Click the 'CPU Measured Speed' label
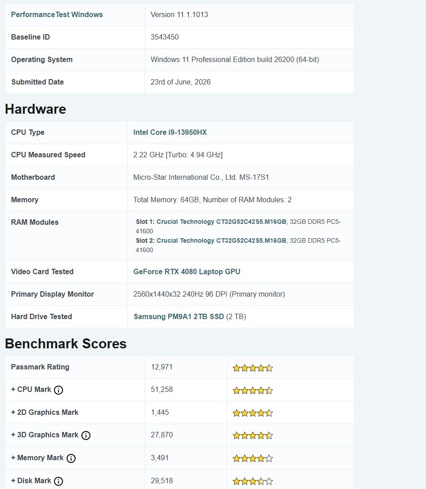Viewport: 426px width, 489px height. [48, 155]
